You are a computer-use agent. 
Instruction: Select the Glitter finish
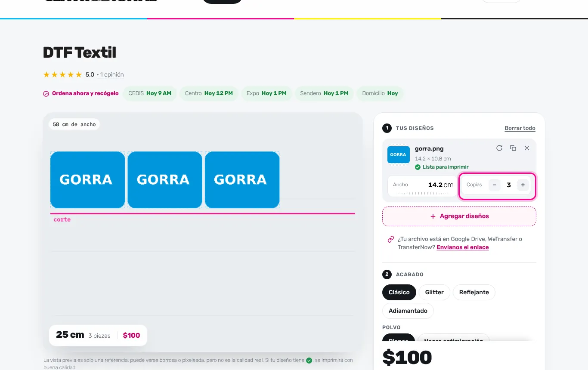pyautogui.click(x=434, y=292)
